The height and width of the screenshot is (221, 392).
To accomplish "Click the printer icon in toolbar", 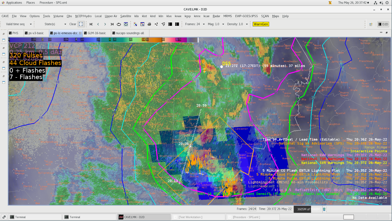I will 149,24.
